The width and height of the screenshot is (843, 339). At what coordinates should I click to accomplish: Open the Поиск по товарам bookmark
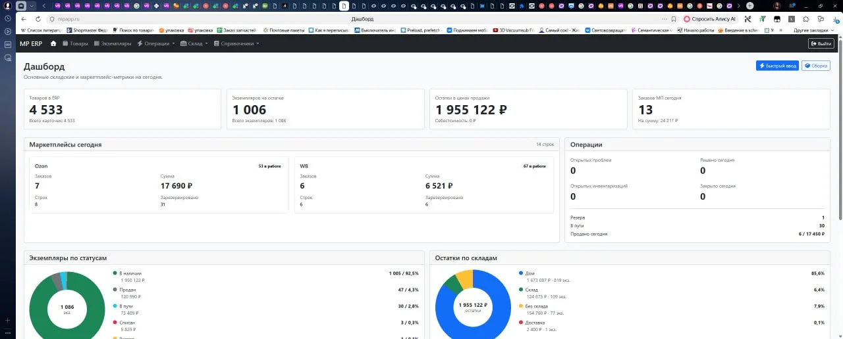[134, 30]
